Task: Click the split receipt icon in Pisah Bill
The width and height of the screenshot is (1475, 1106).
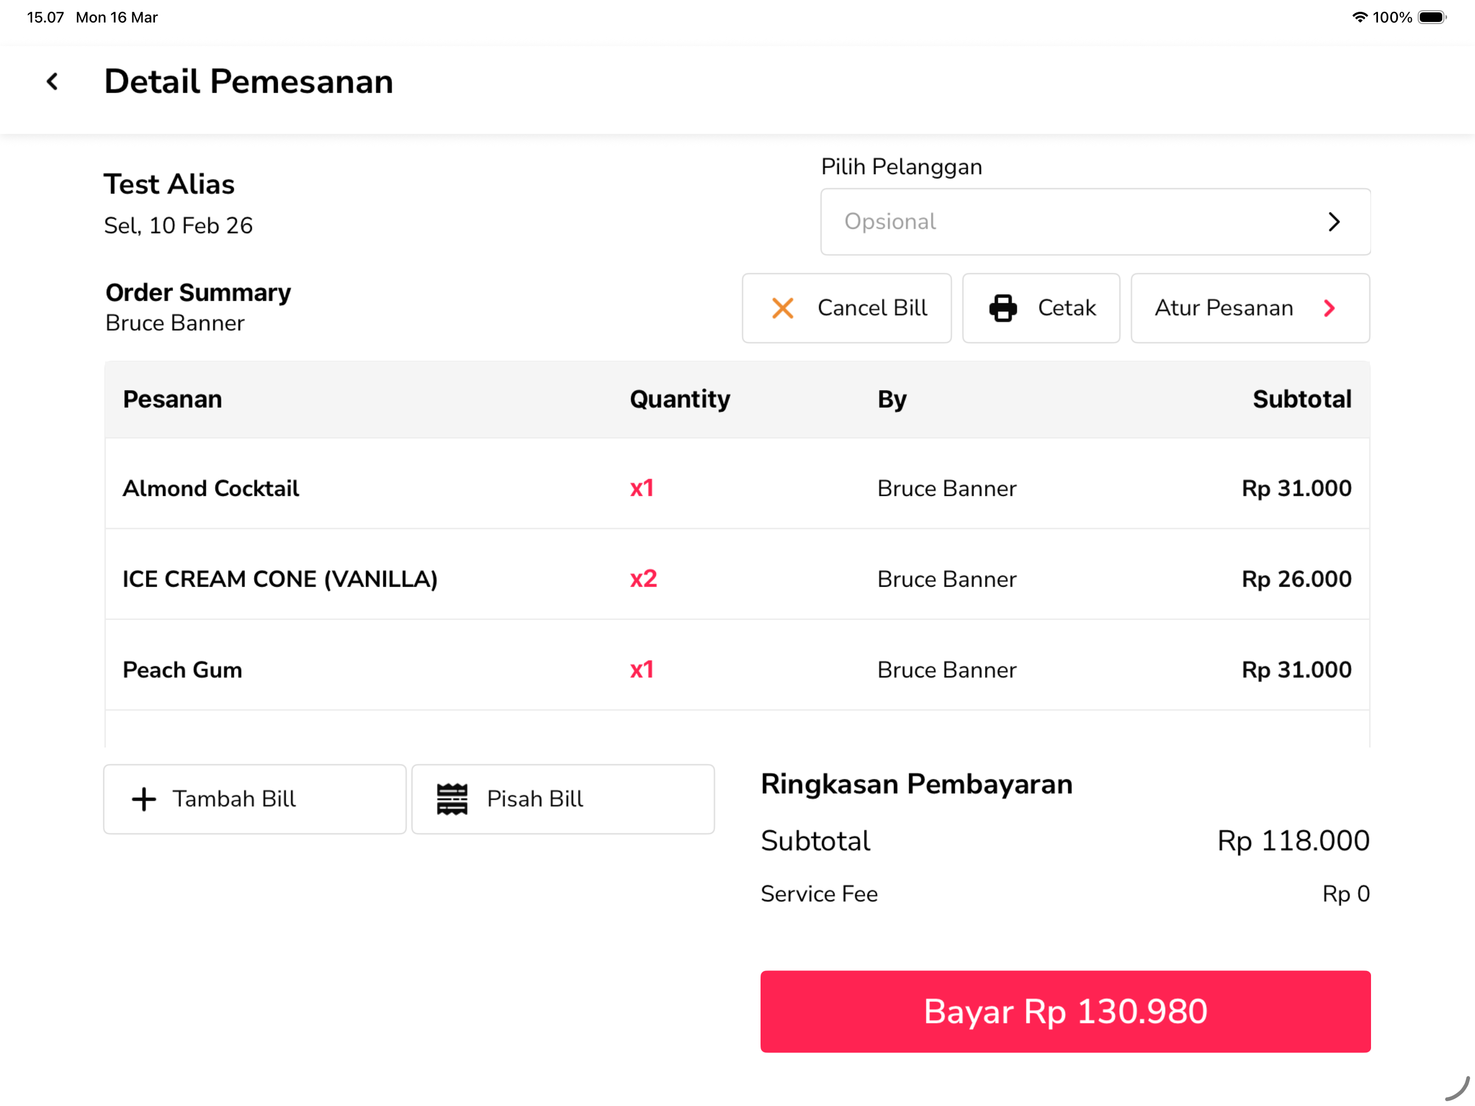Action: 452,798
